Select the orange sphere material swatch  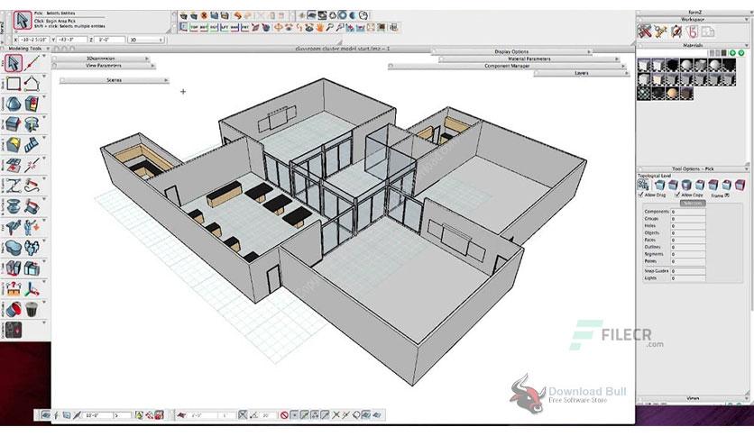[x=672, y=93]
